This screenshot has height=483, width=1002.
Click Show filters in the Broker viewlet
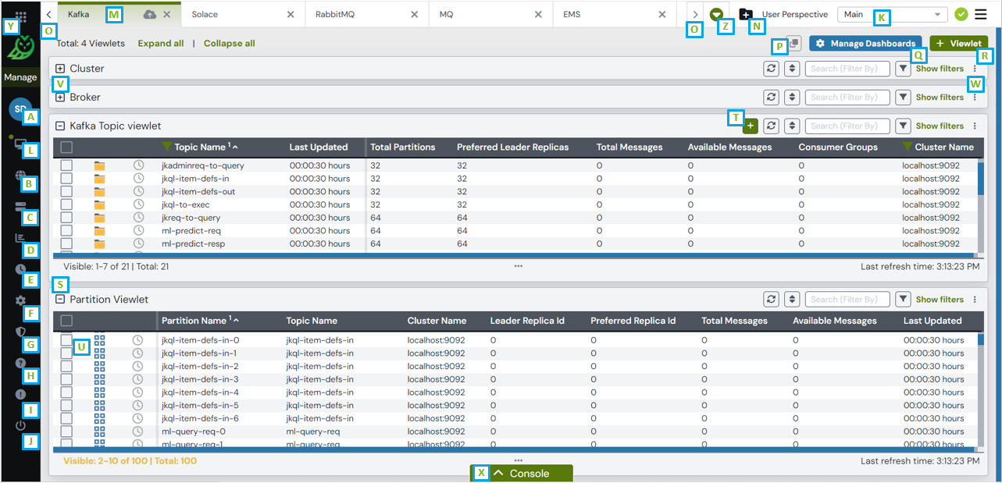click(x=940, y=98)
